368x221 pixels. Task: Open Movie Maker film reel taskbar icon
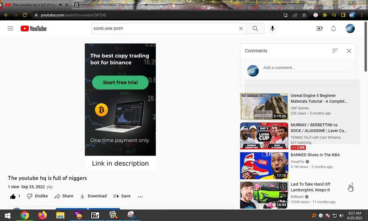point(113,215)
